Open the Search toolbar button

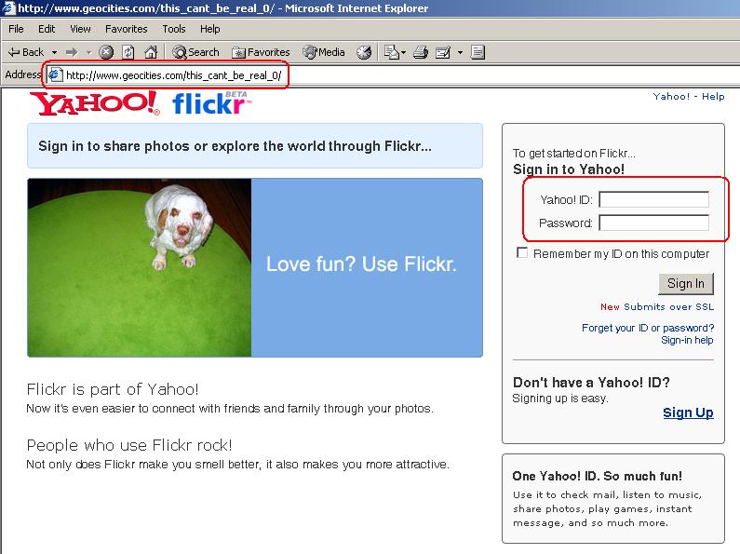195,52
